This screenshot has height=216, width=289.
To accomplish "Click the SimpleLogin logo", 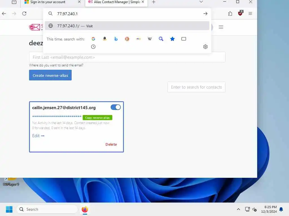I will (x=36, y=27).
